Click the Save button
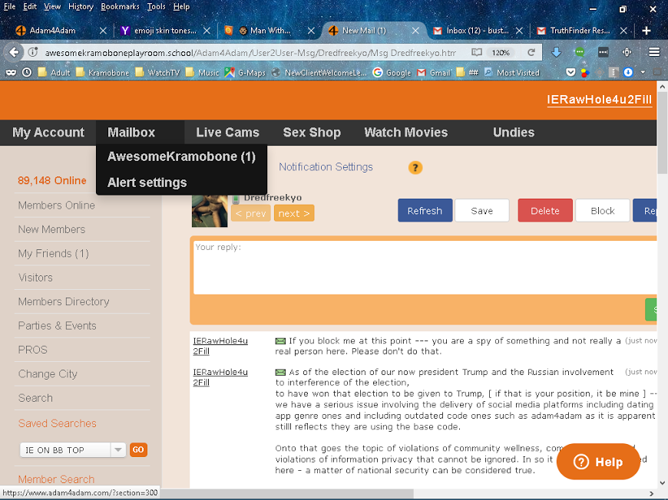 [482, 211]
